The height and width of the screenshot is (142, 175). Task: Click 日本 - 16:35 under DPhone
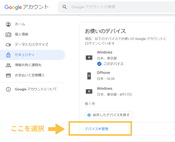tap(106, 79)
